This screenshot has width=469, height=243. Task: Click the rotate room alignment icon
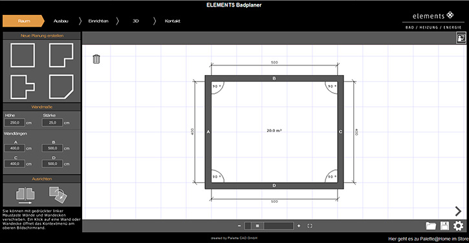coord(58,194)
